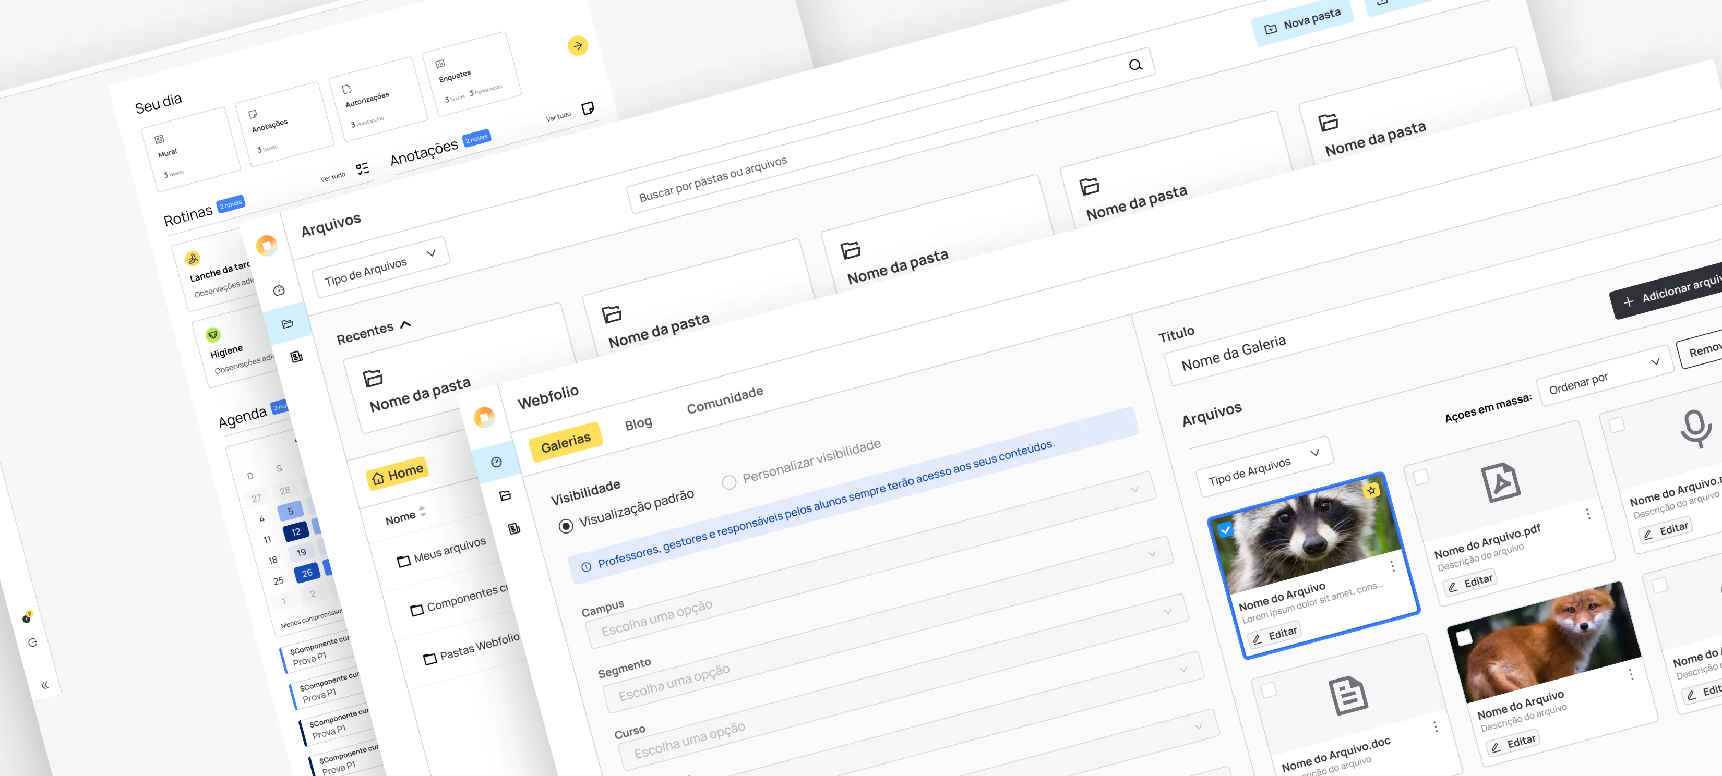Open the Pastas Webfolio folder
1722x776 pixels.
(x=472, y=648)
